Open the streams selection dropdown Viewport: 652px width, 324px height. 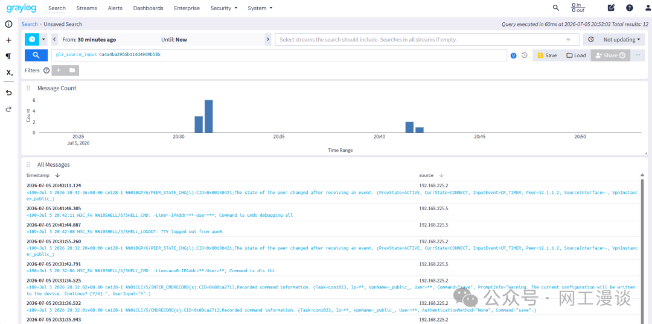click(x=427, y=40)
